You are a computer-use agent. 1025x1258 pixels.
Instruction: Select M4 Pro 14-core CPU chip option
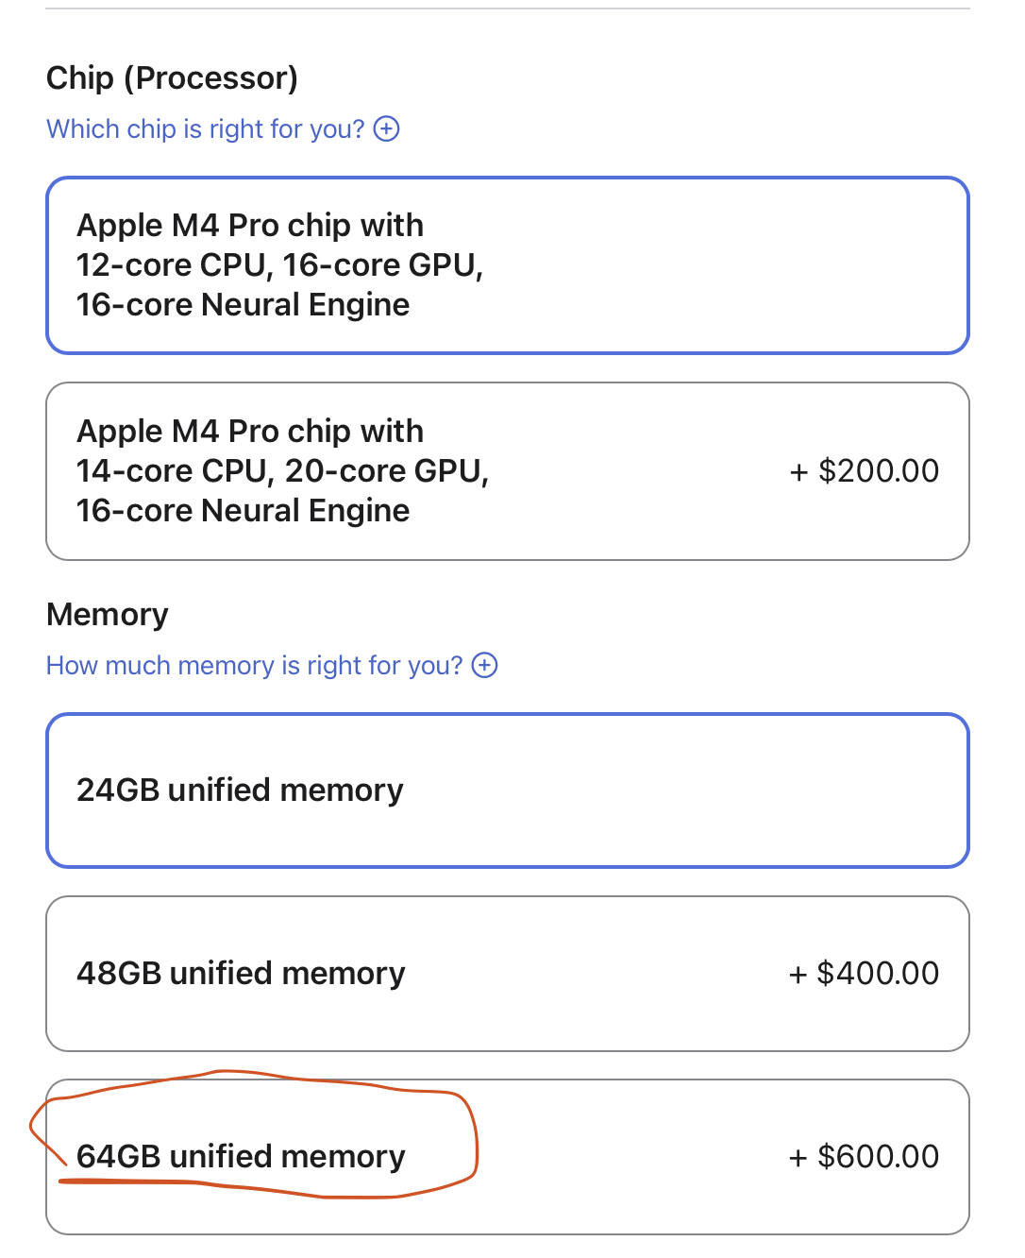point(507,471)
